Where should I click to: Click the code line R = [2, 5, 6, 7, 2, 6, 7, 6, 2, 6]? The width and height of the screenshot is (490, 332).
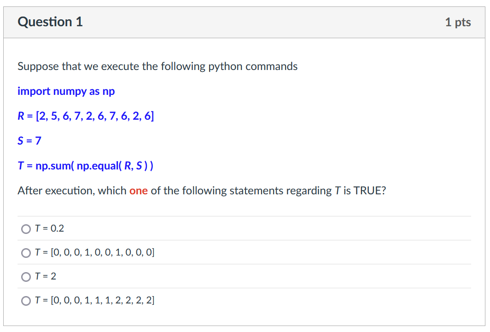pyautogui.click(x=86, y=116)
